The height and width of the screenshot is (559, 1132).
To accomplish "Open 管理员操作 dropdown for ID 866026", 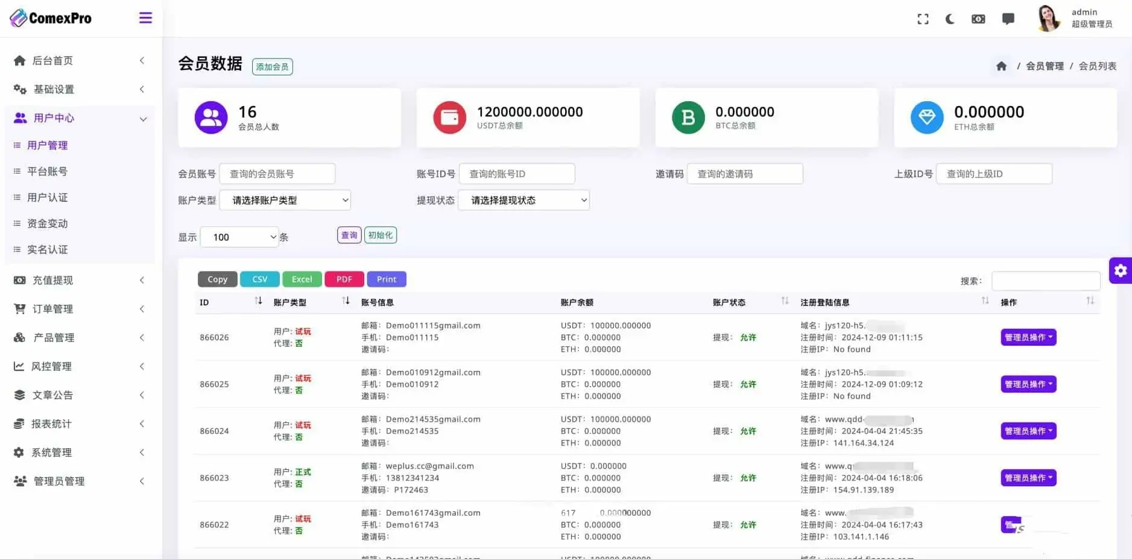I will (1028, 337).
